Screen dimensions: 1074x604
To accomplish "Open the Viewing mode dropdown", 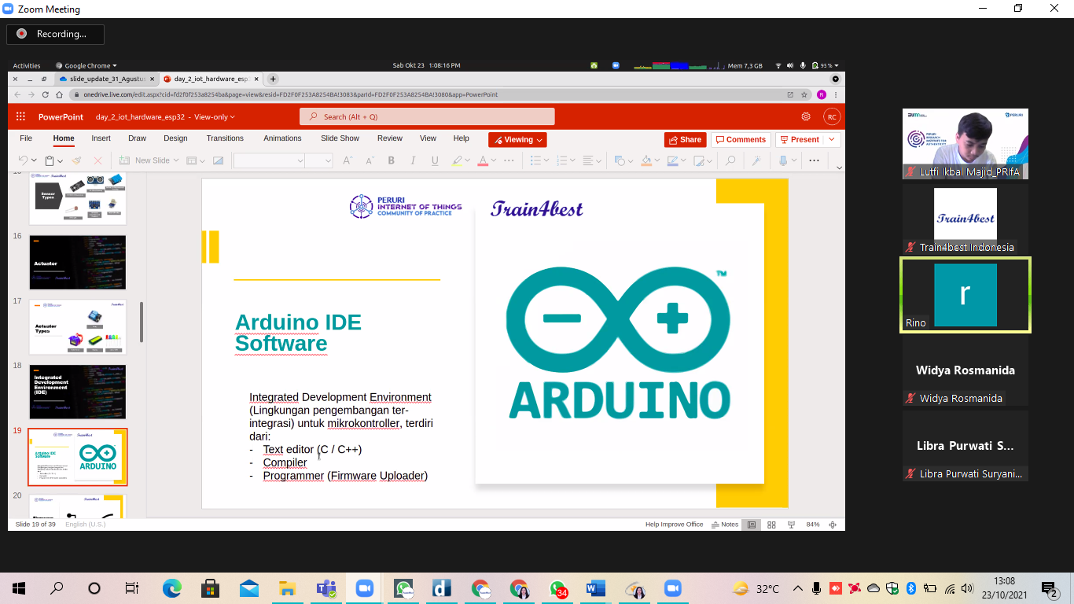I will click(517, 140).
